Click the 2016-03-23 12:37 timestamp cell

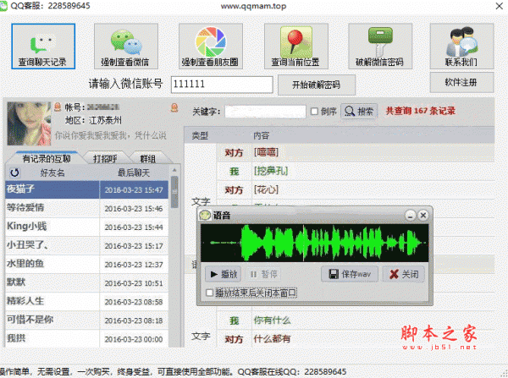point(134,265)
